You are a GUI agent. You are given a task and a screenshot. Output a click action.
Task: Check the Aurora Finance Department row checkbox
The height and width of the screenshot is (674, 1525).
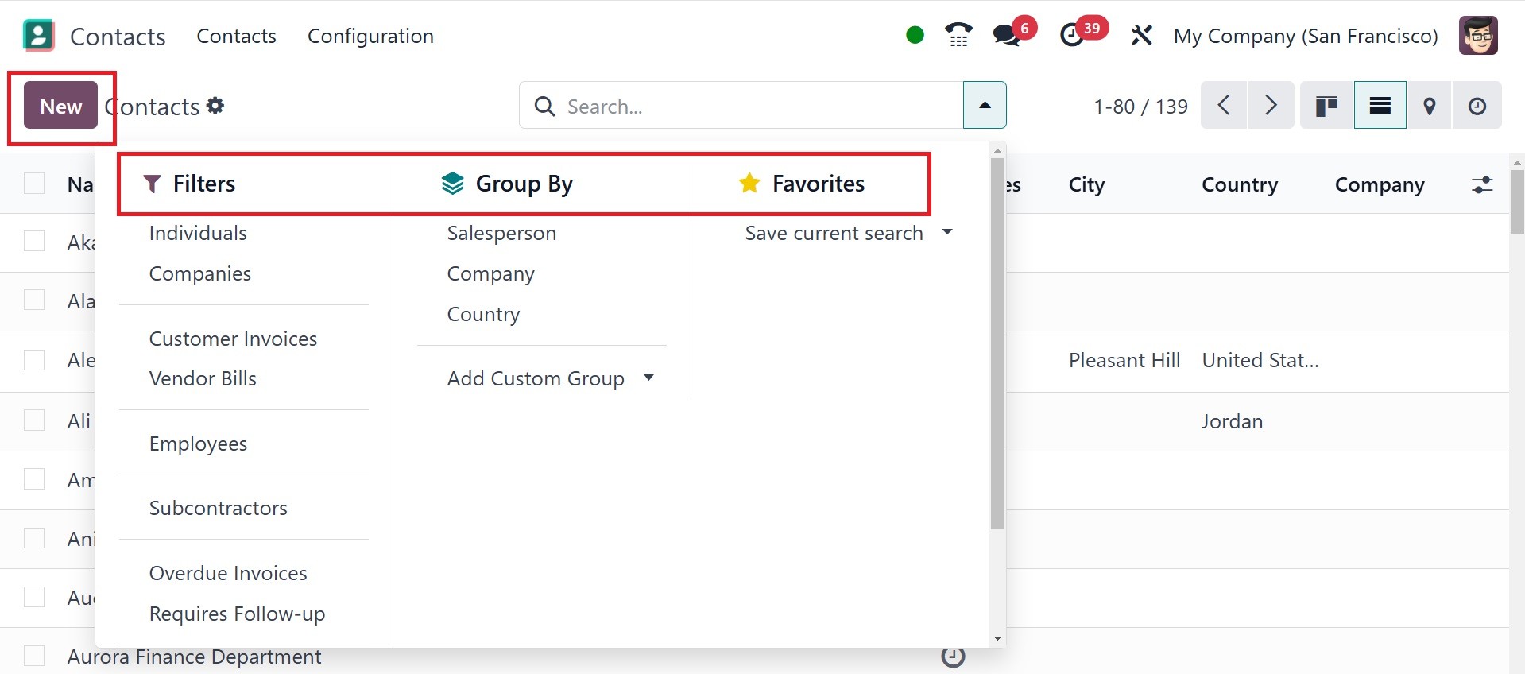pyautogui.click(x=34, y=656)
